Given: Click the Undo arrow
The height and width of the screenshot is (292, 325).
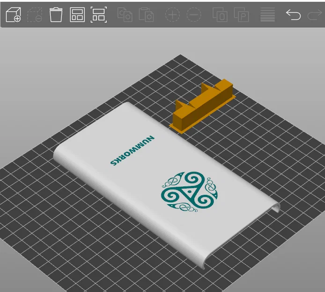Looking at the screenshot, I should tap(294, 15).
